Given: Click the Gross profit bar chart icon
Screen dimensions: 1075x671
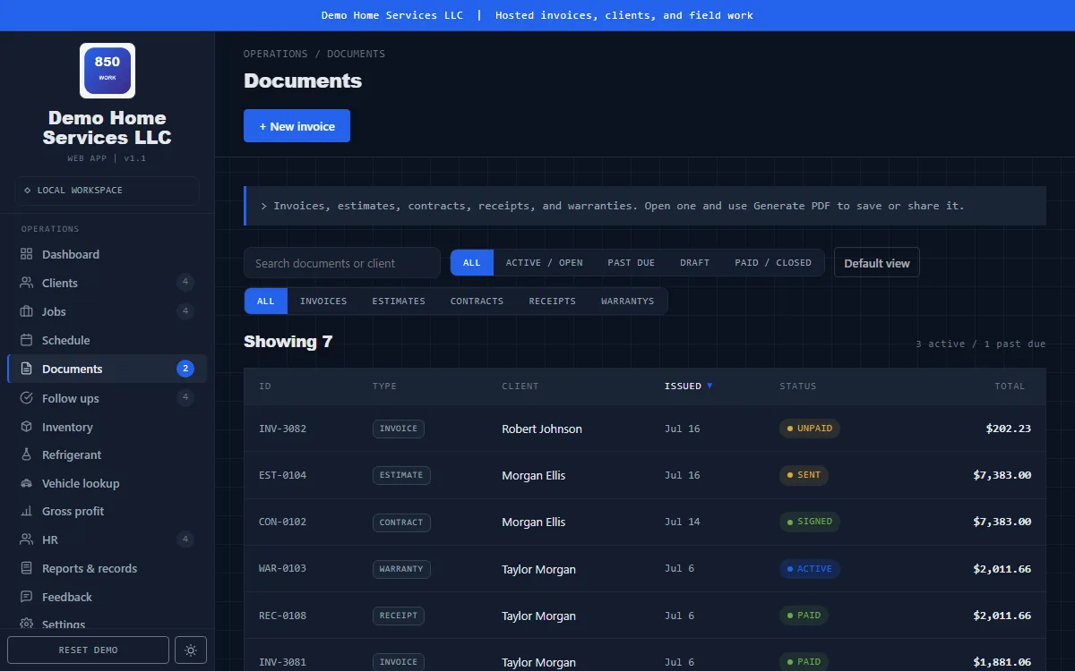Looking at the screenshot, I should (x=26, y=511).
